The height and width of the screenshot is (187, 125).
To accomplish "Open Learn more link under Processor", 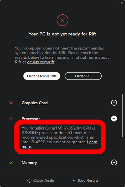I will (59, 144).
